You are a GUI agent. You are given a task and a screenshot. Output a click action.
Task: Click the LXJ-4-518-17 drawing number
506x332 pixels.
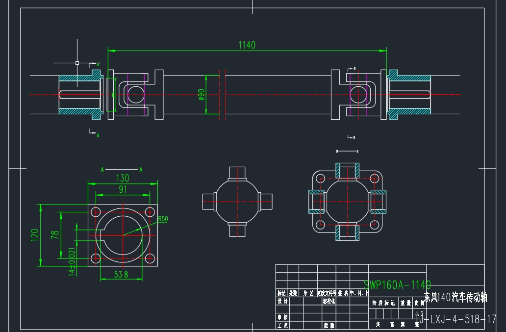coord(456,319)
